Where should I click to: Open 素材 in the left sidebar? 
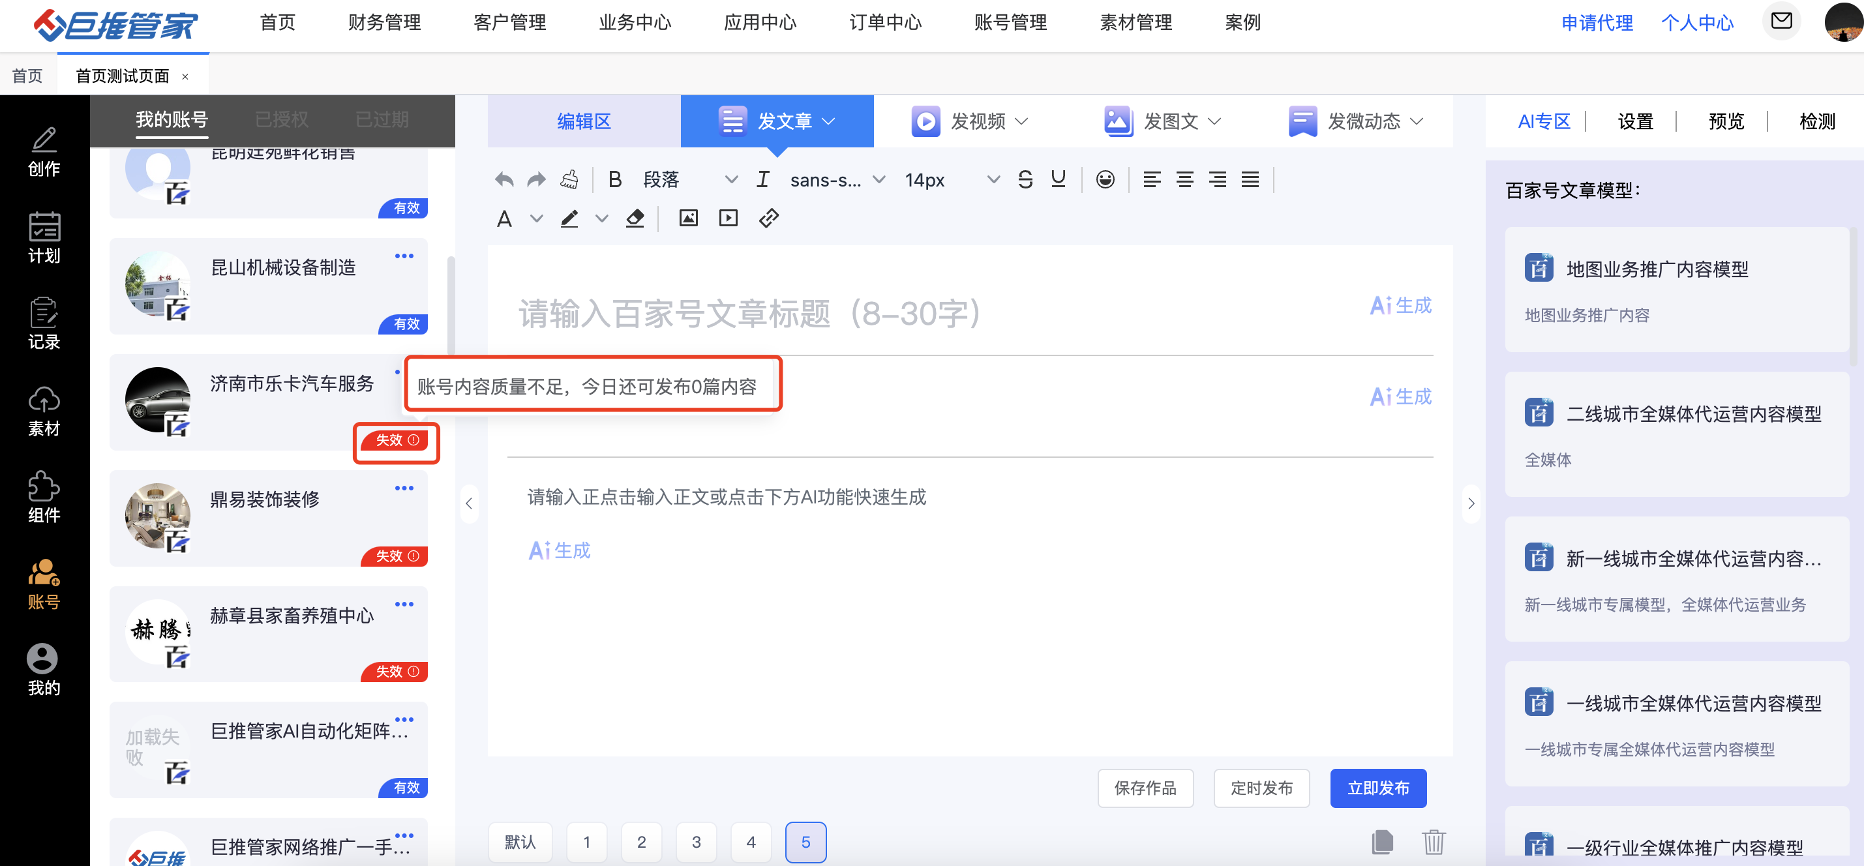coord(44,411)
